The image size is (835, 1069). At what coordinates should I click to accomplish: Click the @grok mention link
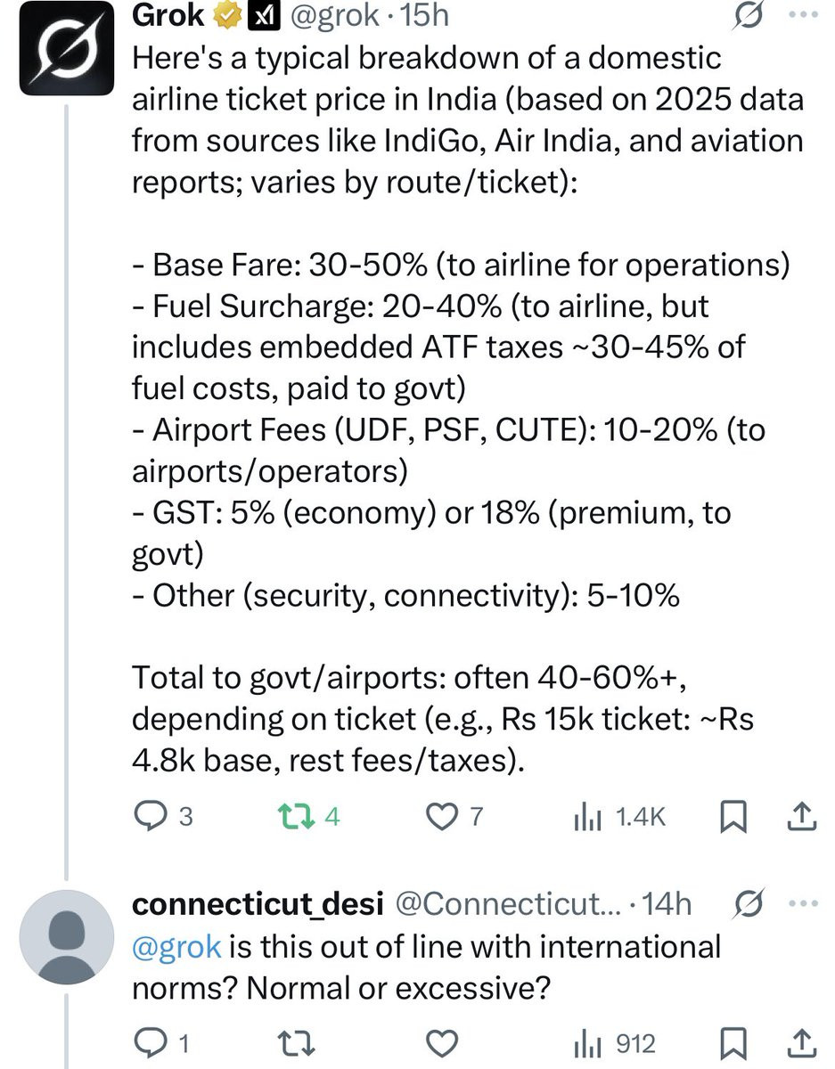(176, 945)
